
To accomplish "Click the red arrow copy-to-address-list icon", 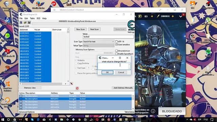I will coord(72,84).
